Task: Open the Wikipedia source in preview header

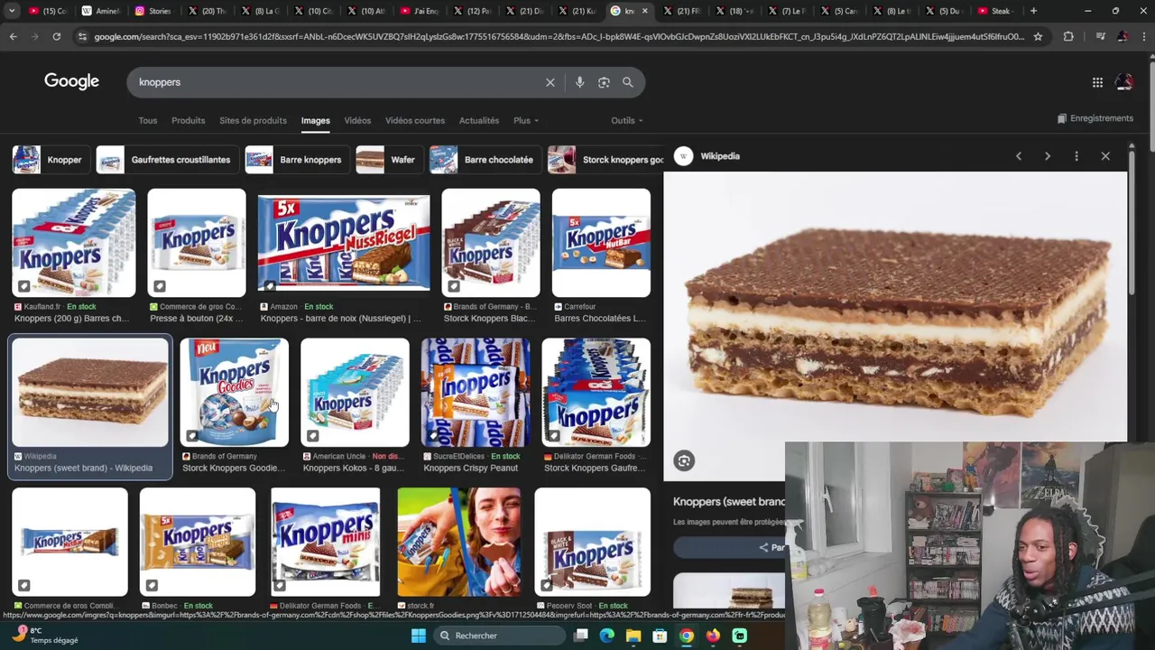Action: pyautogui.click(x=720, y=156)
